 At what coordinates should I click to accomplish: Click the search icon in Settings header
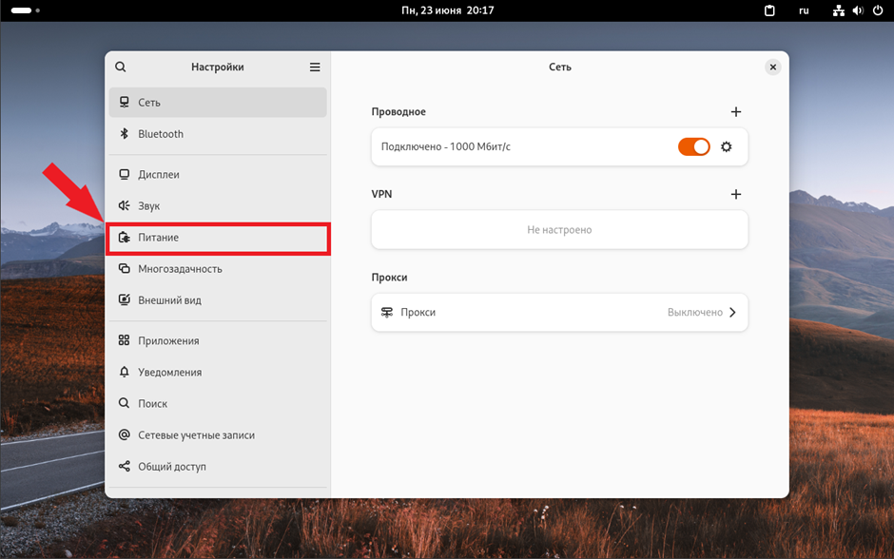pos(121,67)
